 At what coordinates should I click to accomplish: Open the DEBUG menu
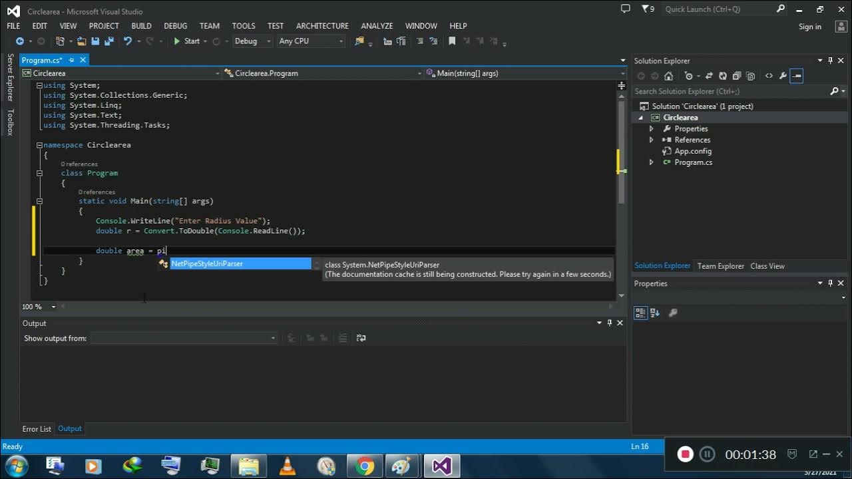[x=176, y=26]
